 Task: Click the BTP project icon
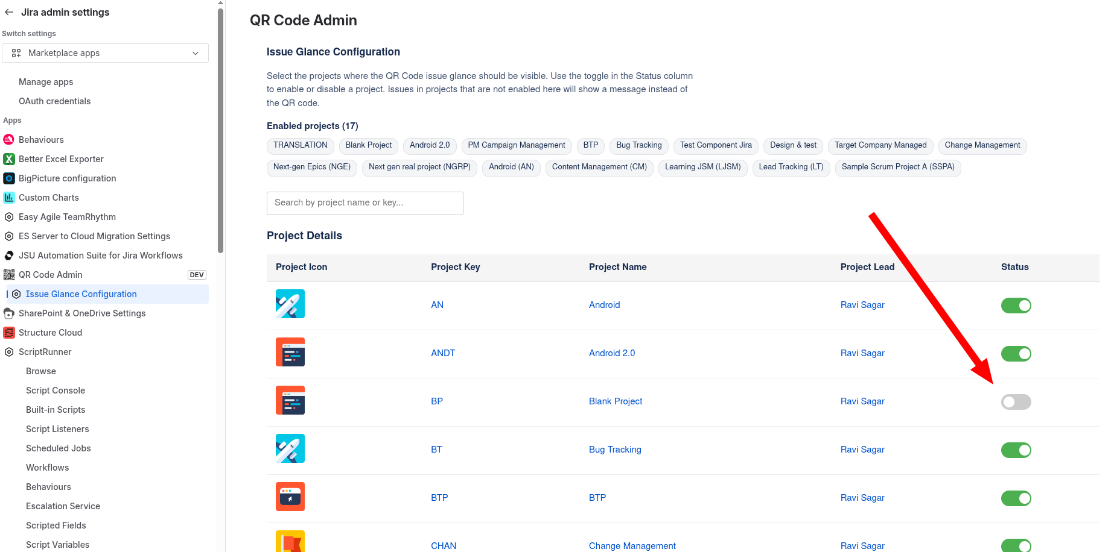point(290,497)
